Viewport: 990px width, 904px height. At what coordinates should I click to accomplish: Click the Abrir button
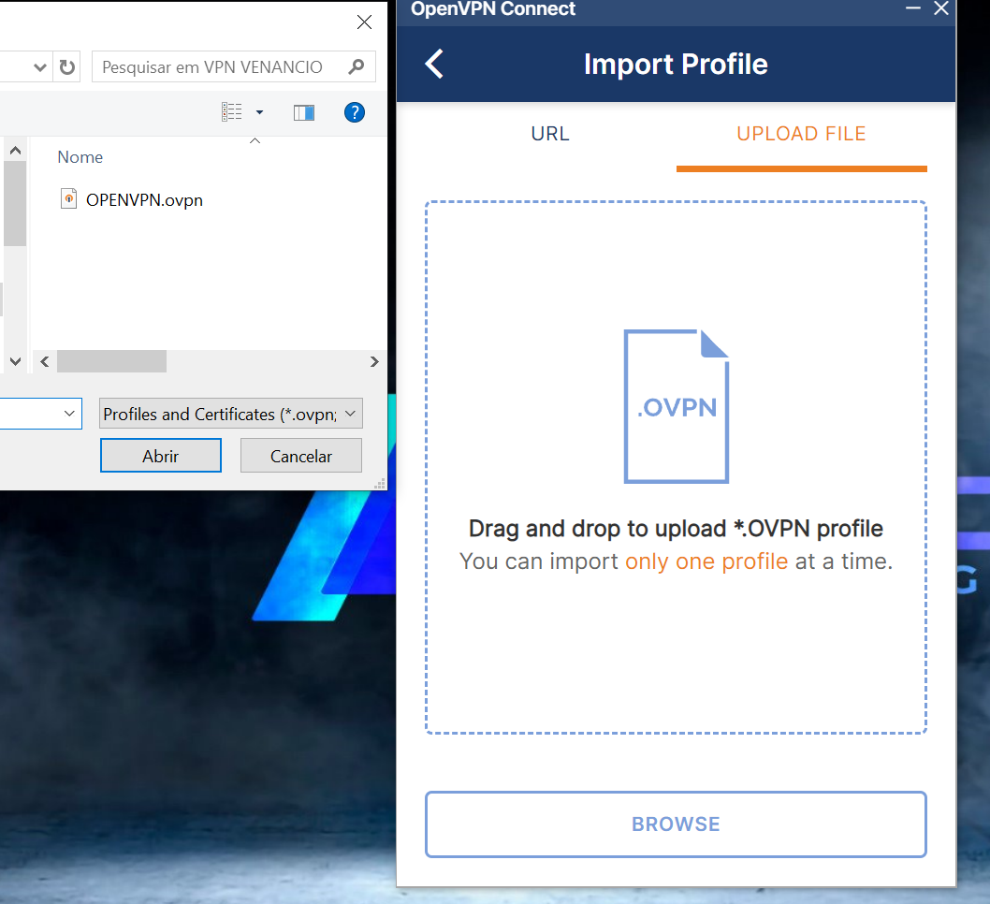tap(160, 456)
